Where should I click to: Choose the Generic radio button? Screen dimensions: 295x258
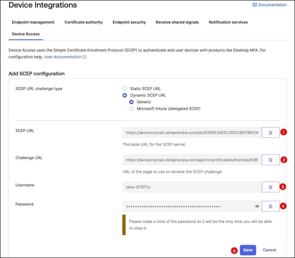click(131, 102)
